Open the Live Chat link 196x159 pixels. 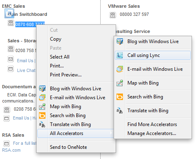[26, 70]
